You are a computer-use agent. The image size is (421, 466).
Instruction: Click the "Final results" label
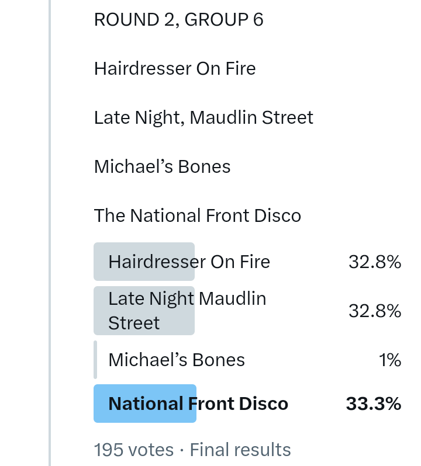(240, 450)
